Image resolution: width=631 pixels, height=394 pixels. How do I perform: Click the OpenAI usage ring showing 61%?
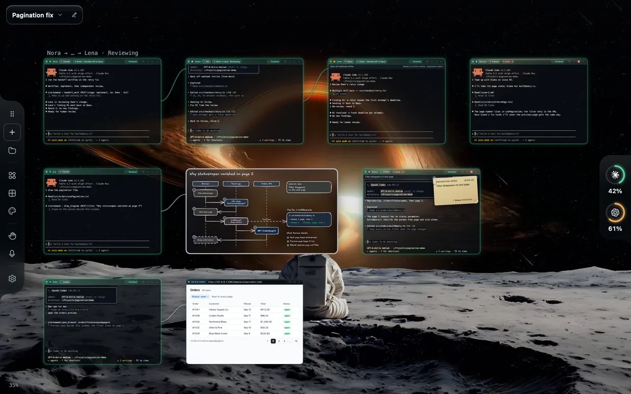[615, 213]
